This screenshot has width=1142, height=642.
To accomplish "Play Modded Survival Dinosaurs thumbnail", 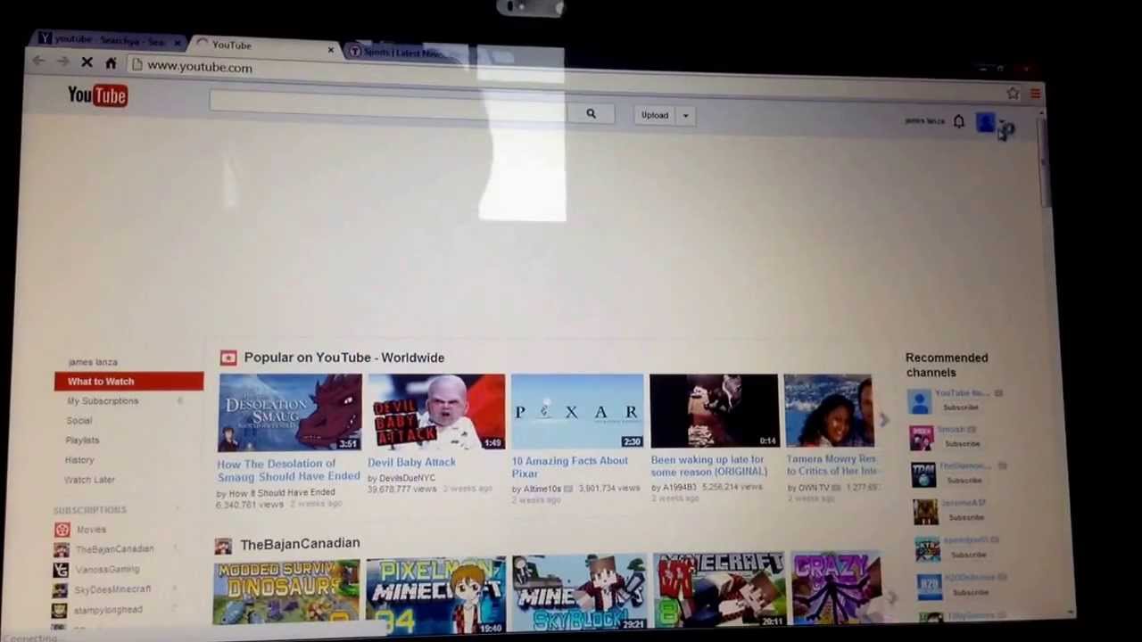I will [286, 592].
